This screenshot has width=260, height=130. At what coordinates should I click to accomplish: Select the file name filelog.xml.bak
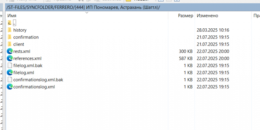28,66
